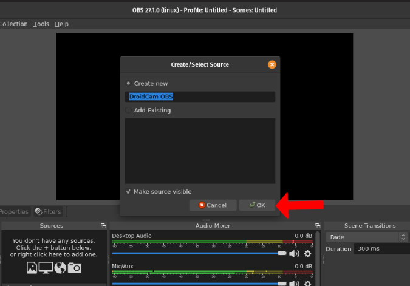Click the Duration 300 ms field
Screen dimensions: 410x286
click(382, 248)
